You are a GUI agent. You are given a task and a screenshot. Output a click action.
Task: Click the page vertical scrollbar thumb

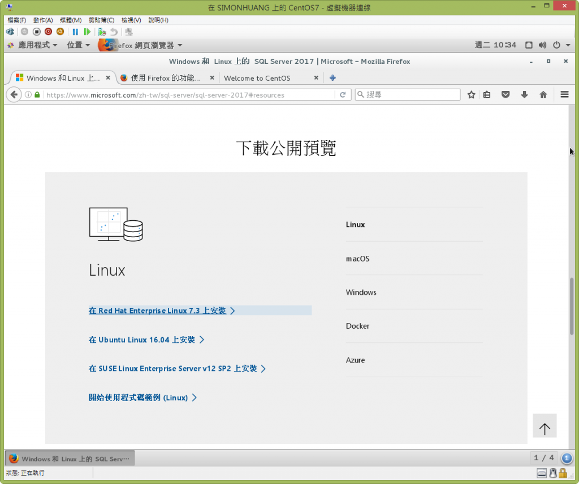(572, 306)
